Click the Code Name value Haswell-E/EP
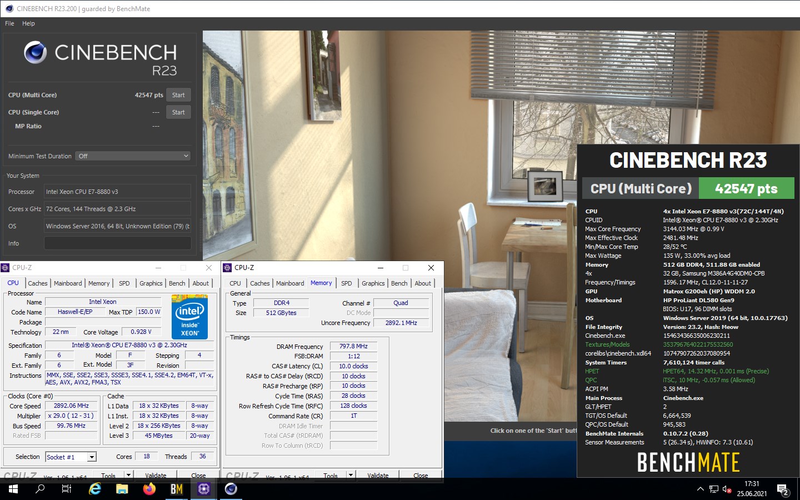Image resolution: width=800 pixels, height=500 pixels. 75,312
